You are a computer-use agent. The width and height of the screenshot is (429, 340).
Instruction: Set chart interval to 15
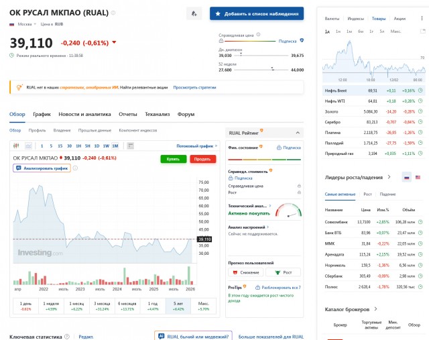[x=60, y=146]
